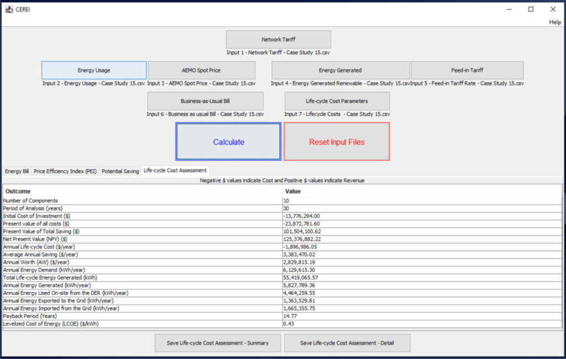This screenshot has height=359, width=566.
Task: Click Life-cycle Cost Parameters button
Action: pos(337,101)
